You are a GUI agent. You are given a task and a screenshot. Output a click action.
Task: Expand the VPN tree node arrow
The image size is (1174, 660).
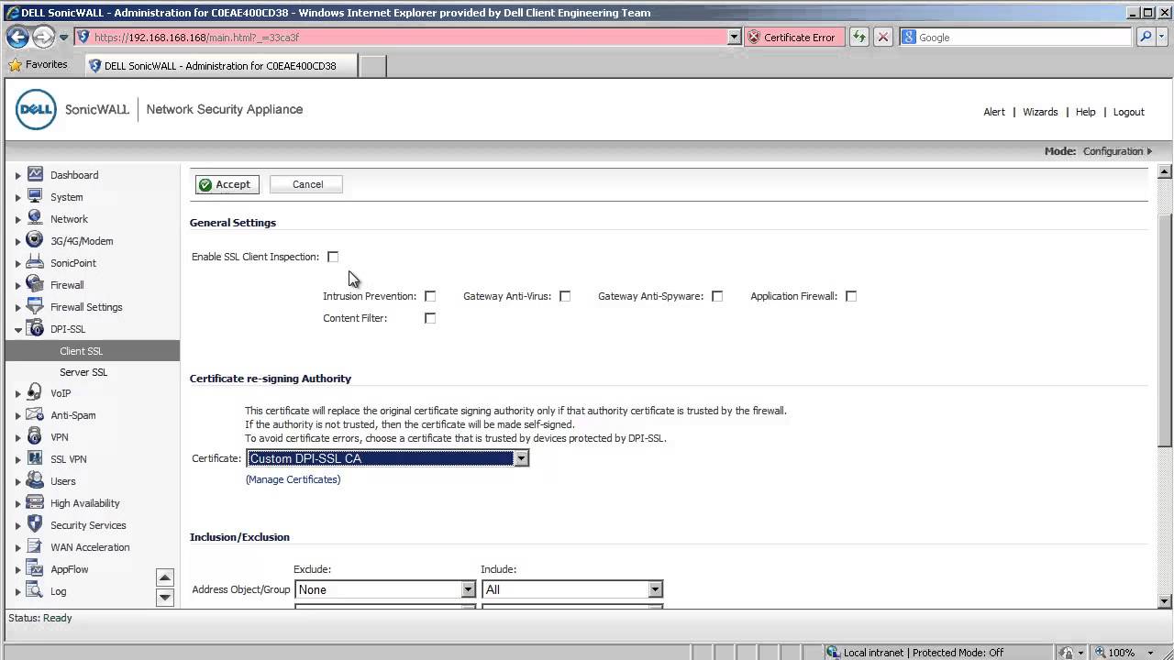17,437
